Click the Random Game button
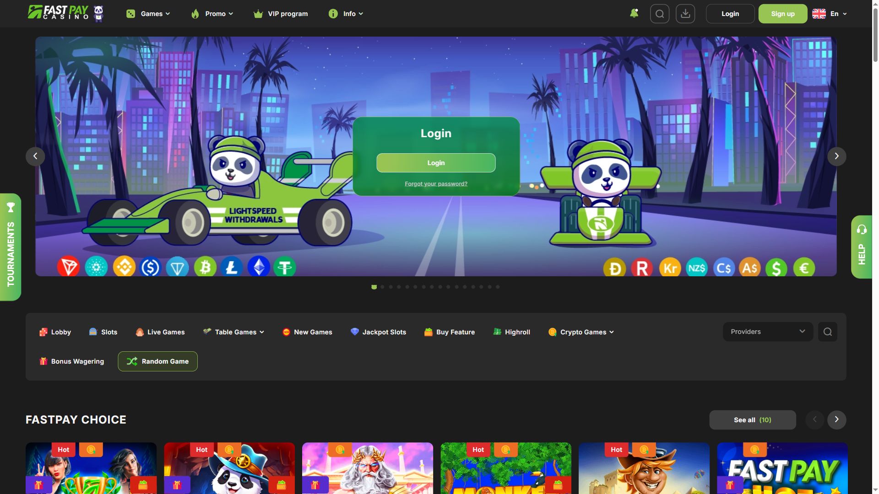 (157, 361)
